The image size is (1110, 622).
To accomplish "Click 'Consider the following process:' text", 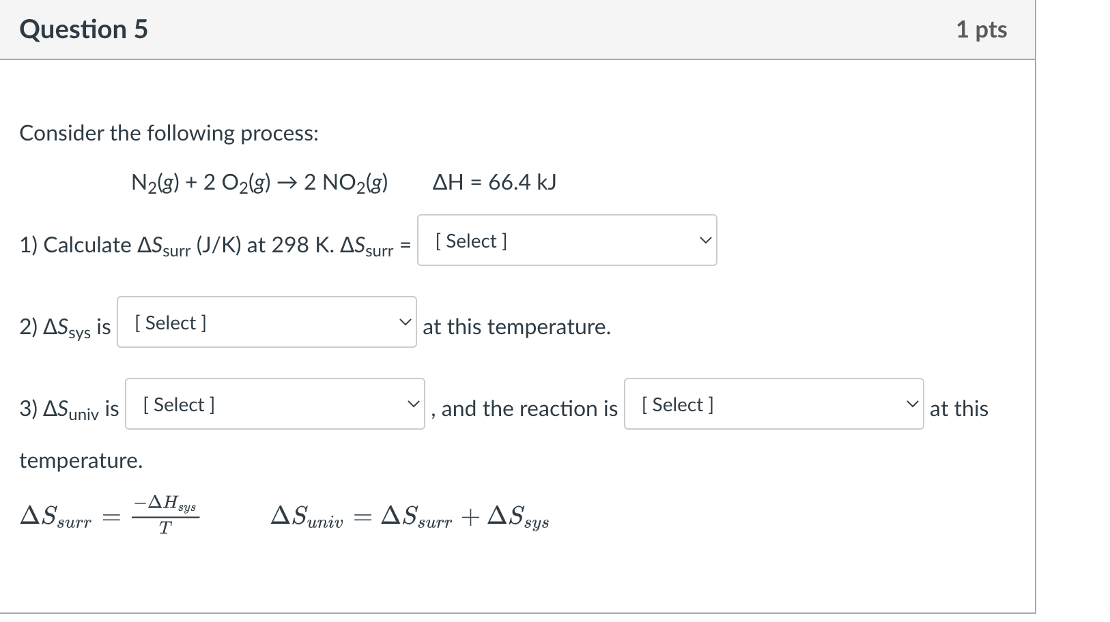I will 169,133.
